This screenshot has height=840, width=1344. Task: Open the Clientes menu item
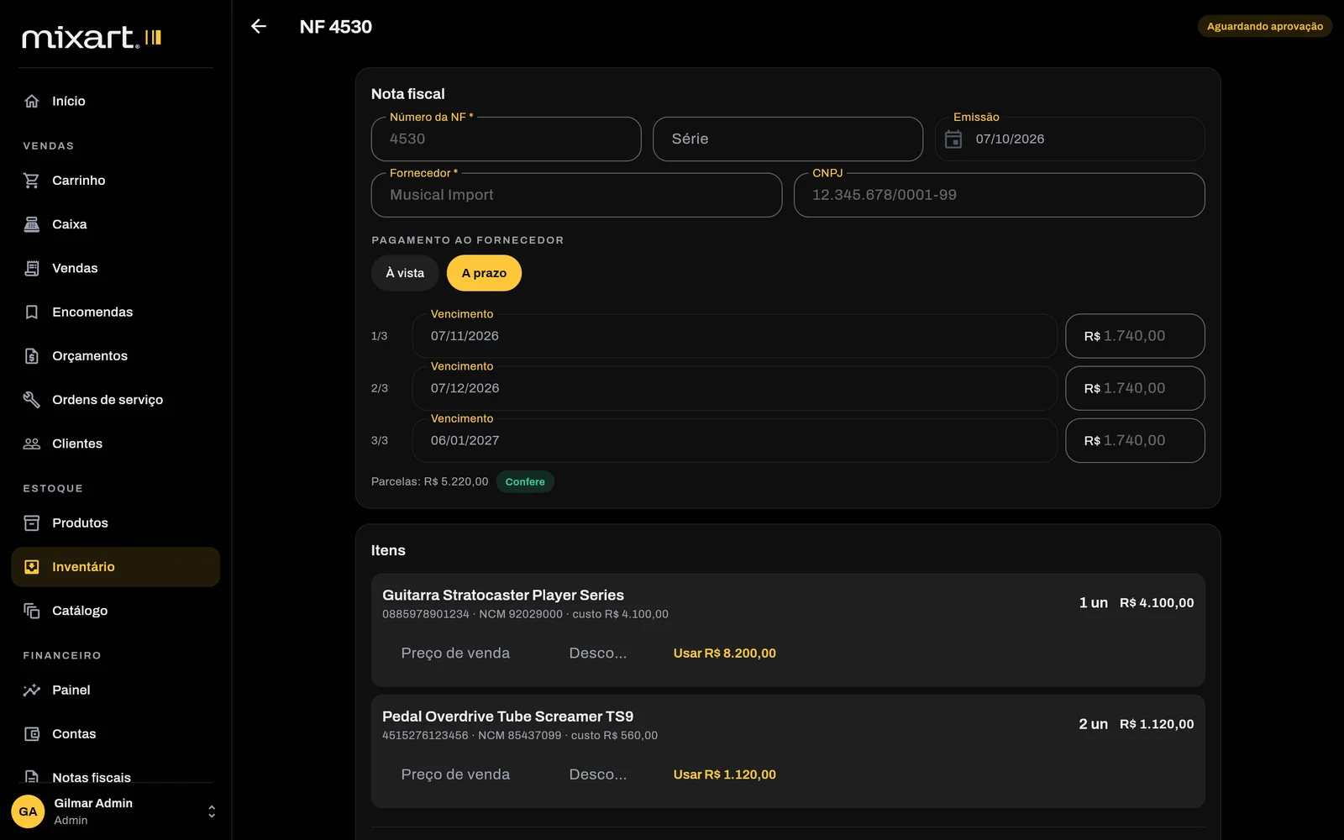click(x=116, y=444)
